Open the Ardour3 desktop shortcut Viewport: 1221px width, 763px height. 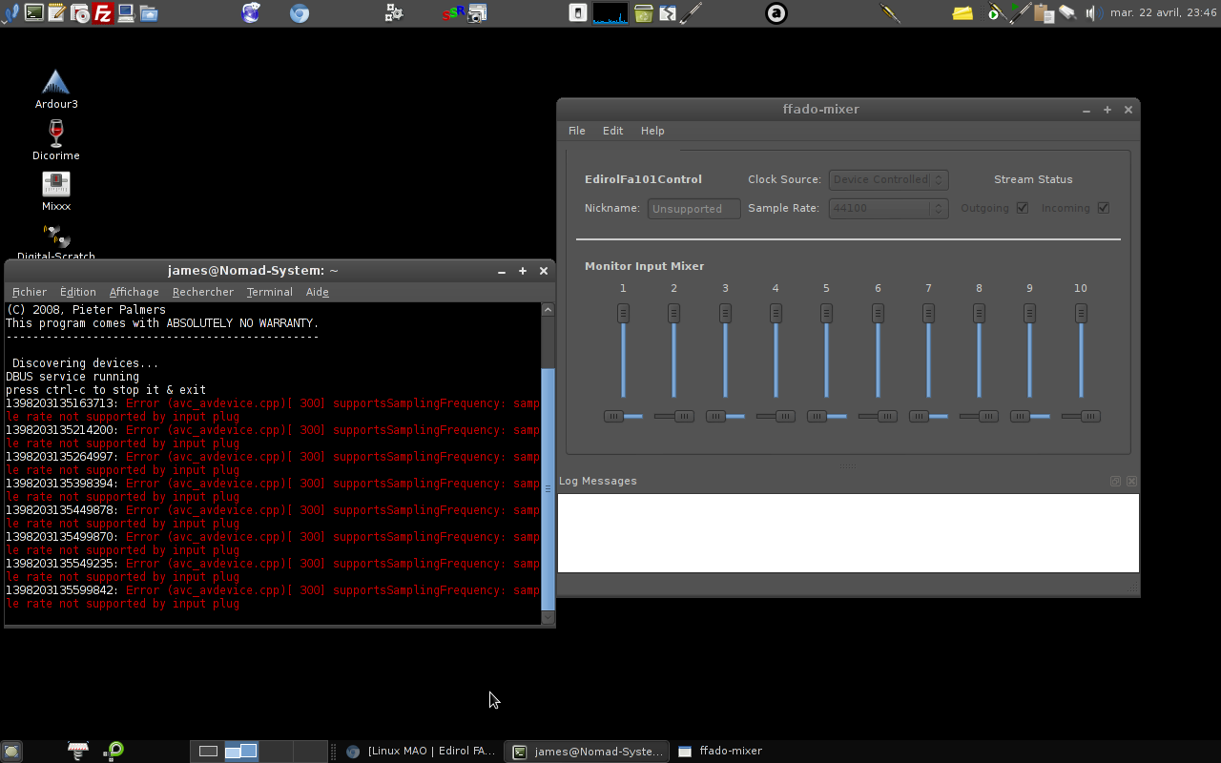55,88
